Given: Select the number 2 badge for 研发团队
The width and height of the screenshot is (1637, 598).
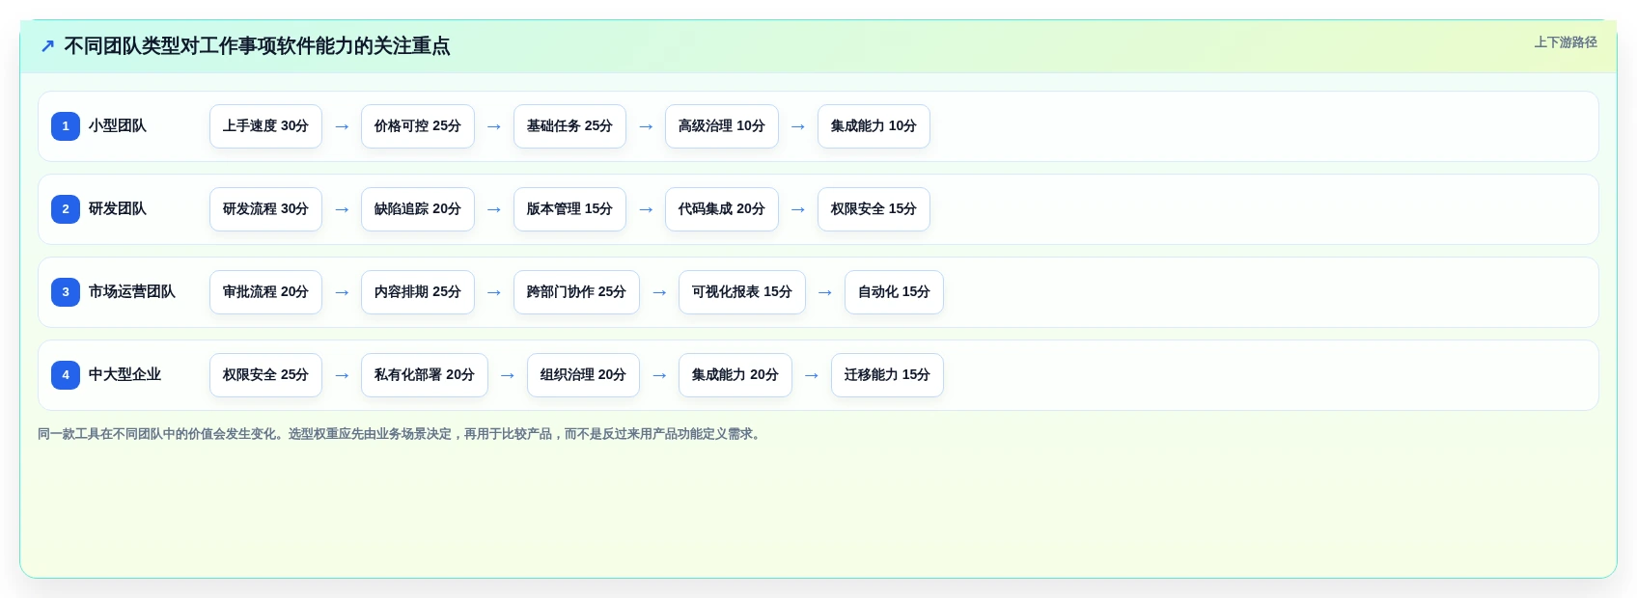Looking at the screenshot, I should click(66, 209).
